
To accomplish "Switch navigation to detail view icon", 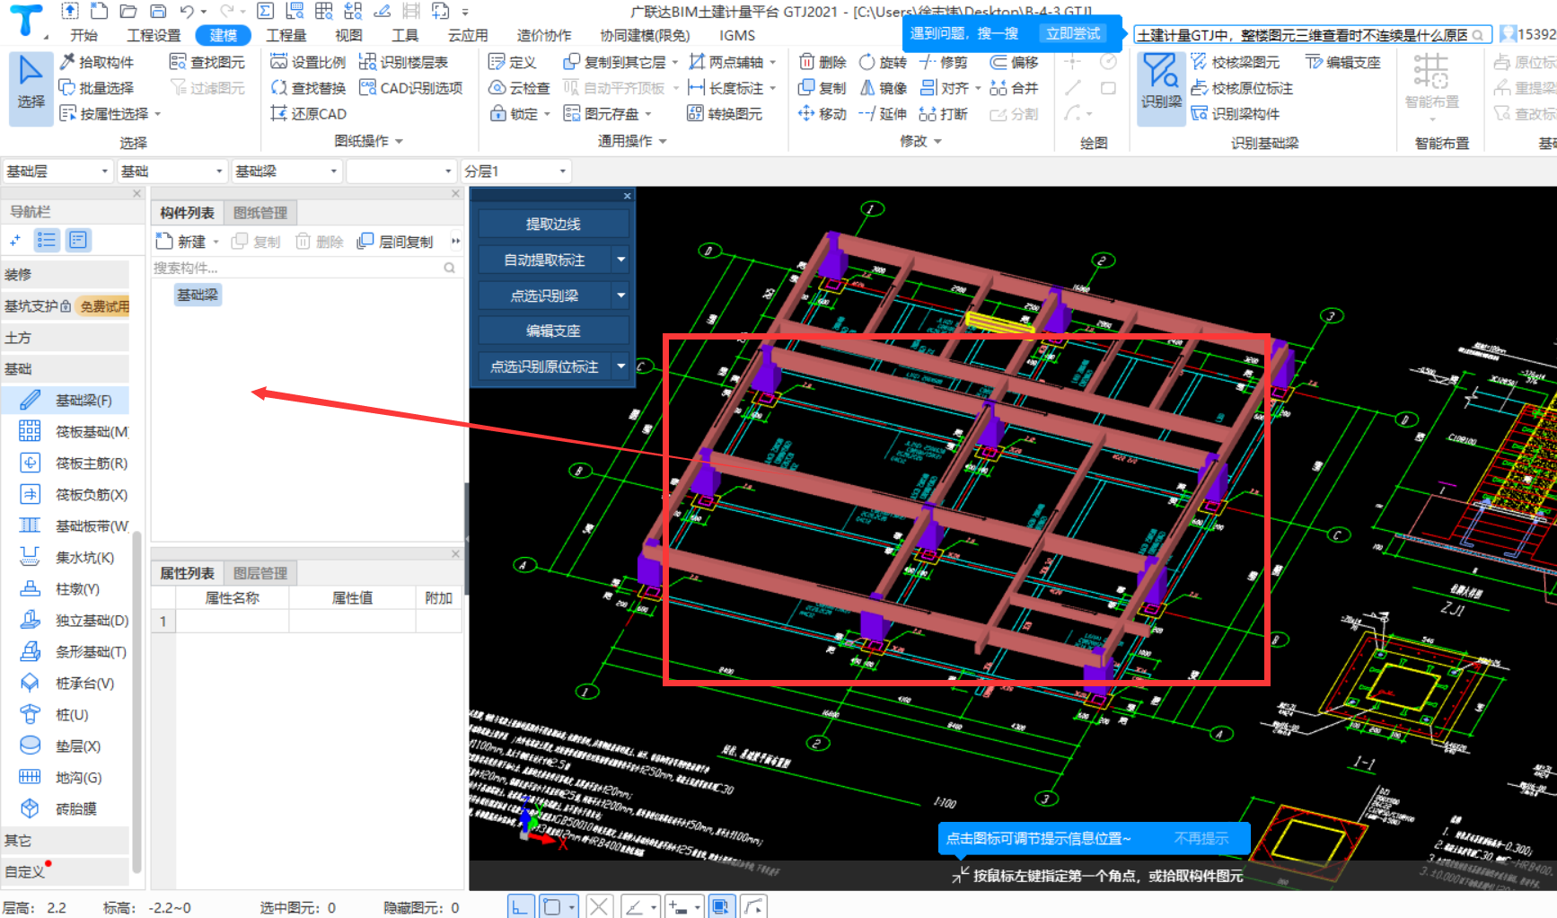I will (78, 240).
